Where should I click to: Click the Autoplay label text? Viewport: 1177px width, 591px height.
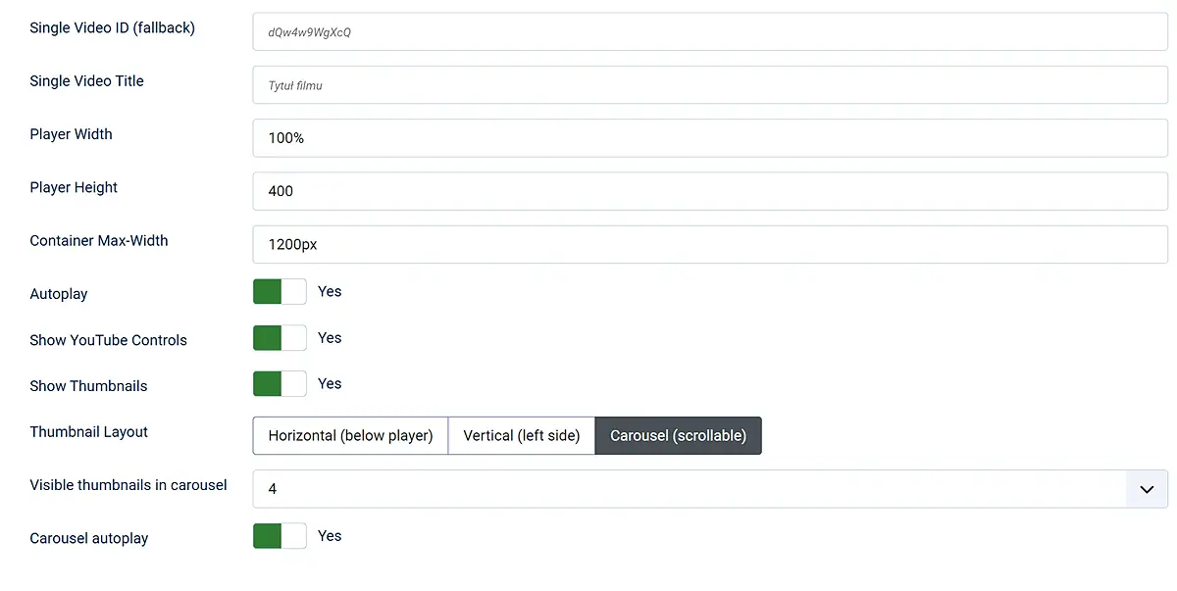coord(59,294)
